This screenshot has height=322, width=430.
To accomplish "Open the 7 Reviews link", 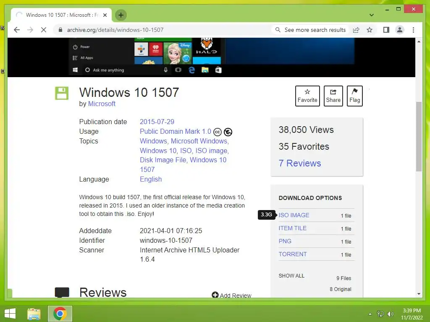I will point(300,163).
